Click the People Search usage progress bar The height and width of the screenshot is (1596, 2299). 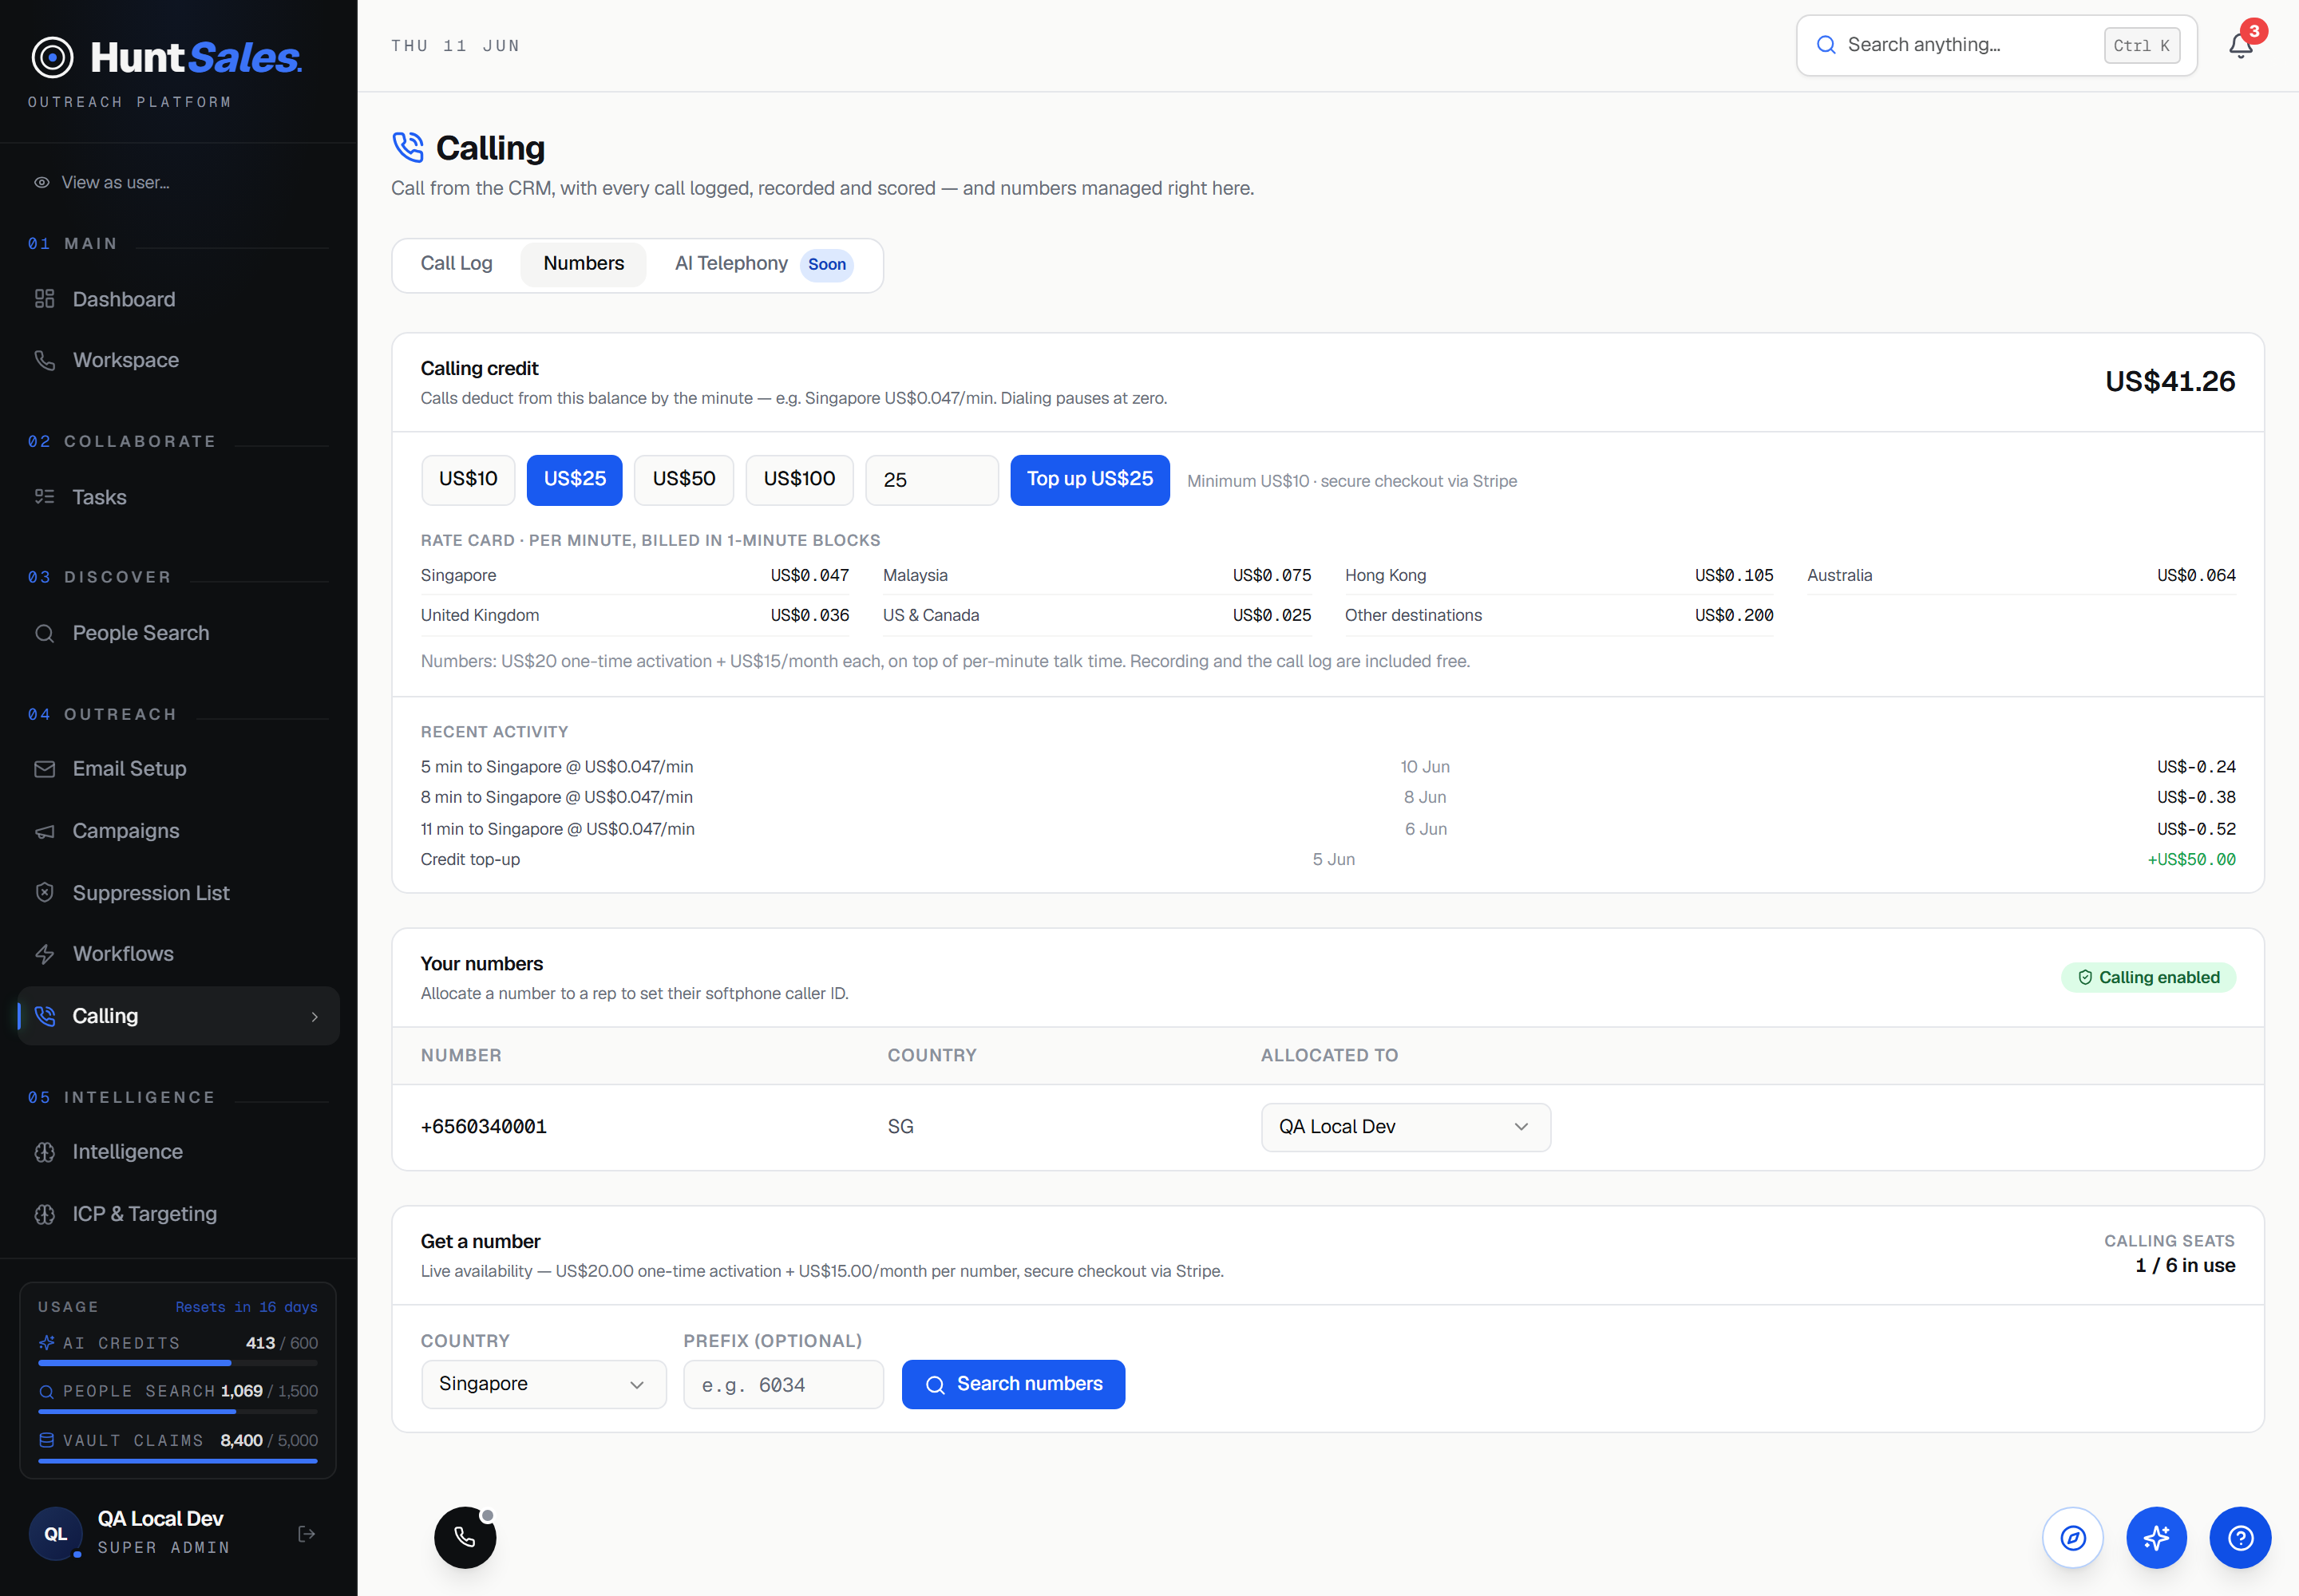pos(178,1412)
